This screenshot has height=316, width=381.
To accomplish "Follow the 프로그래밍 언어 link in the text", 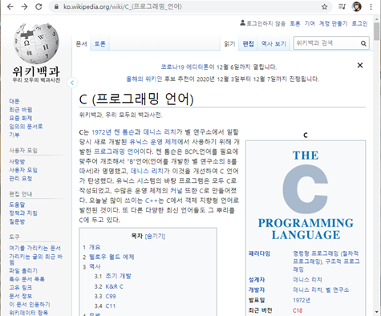I will click(x=116, y=152).
